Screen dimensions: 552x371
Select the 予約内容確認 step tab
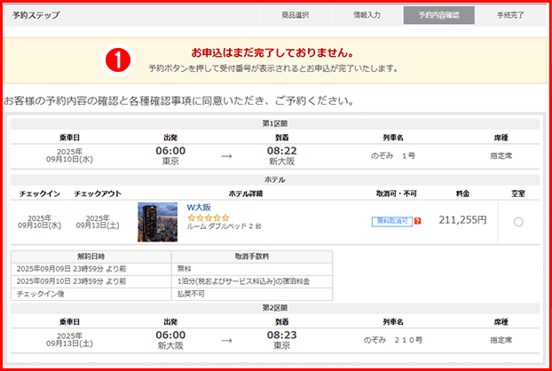point(439,15)
